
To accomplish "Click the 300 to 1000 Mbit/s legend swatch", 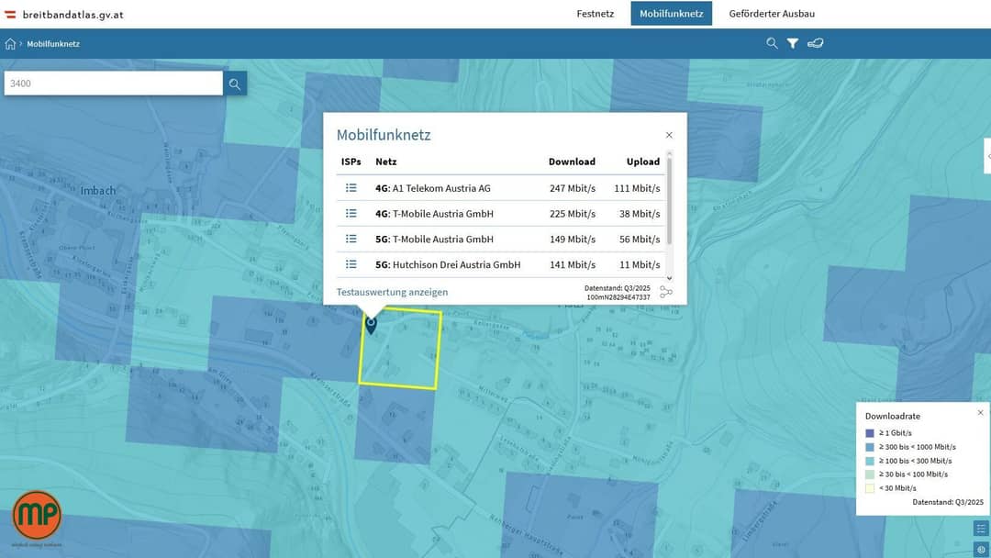I will (x=870, y=447).
